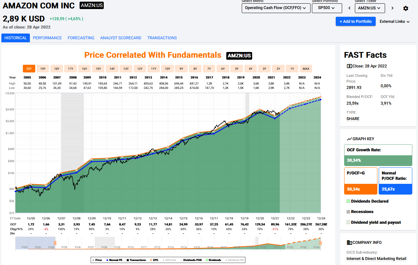Toggle Dividends Declared in Graph Key
This screenshot has width=418, height=265.
(367, 201)
